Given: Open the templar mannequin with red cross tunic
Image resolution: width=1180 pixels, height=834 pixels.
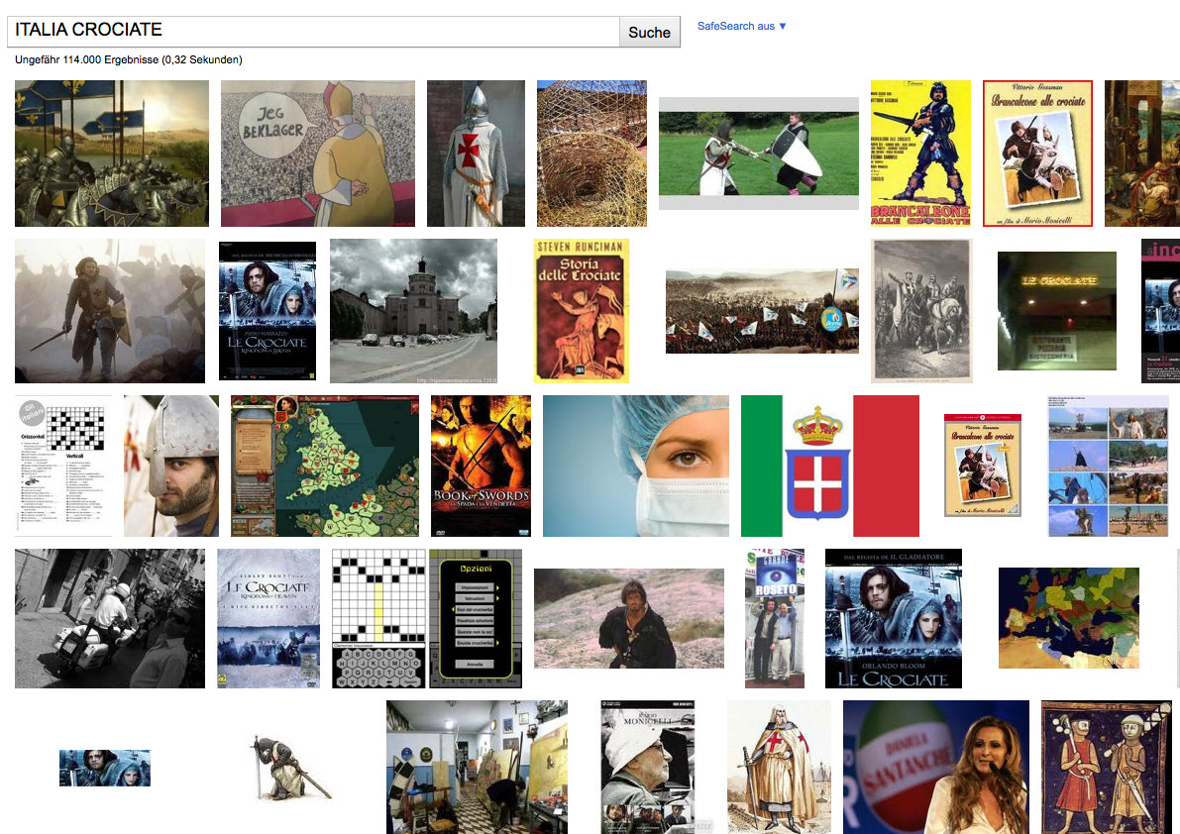Looking at the screenshot, I should pyautogui.click(x=476, y=154).
